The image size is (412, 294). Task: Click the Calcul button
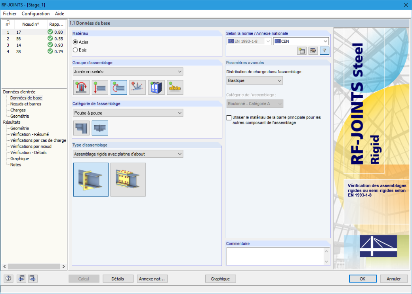click(x=84, y=279)
